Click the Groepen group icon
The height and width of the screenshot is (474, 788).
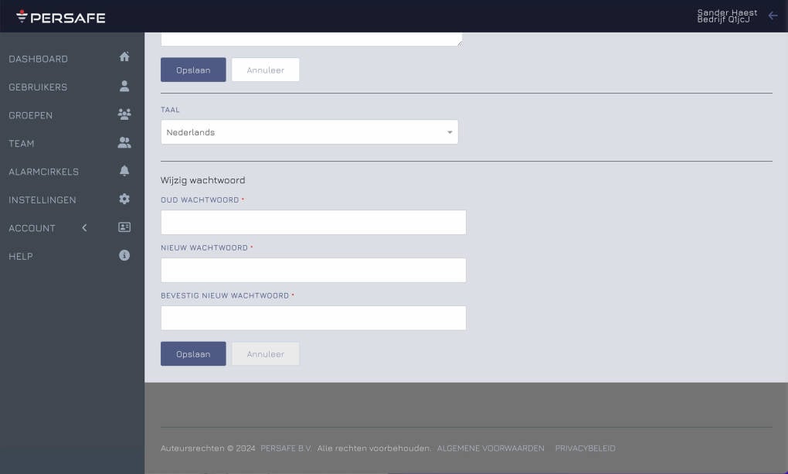click(124, 114)
